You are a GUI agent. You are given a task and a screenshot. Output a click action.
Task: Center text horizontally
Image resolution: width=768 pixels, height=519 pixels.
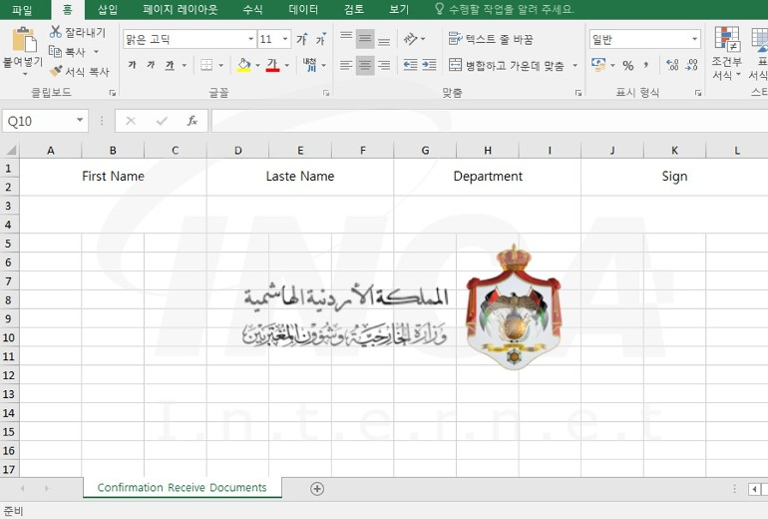(365, 65)
